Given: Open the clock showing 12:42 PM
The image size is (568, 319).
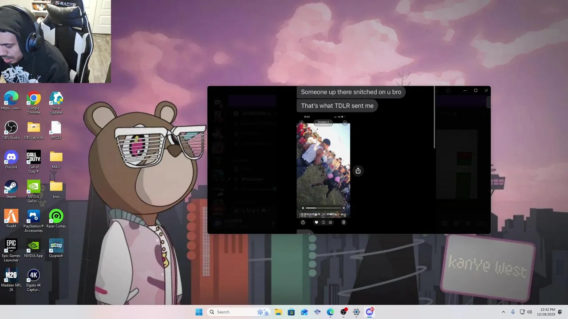Looking at the screenshot, I should tap(546, 312).
